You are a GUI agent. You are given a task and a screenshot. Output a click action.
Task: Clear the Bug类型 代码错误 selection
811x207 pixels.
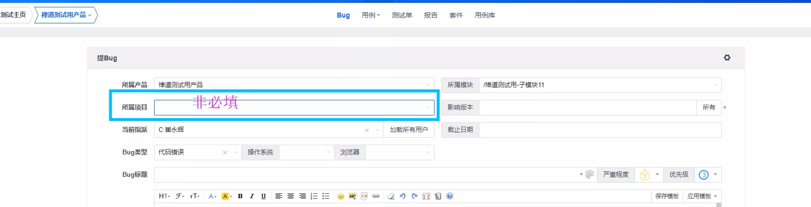point(225,152)
